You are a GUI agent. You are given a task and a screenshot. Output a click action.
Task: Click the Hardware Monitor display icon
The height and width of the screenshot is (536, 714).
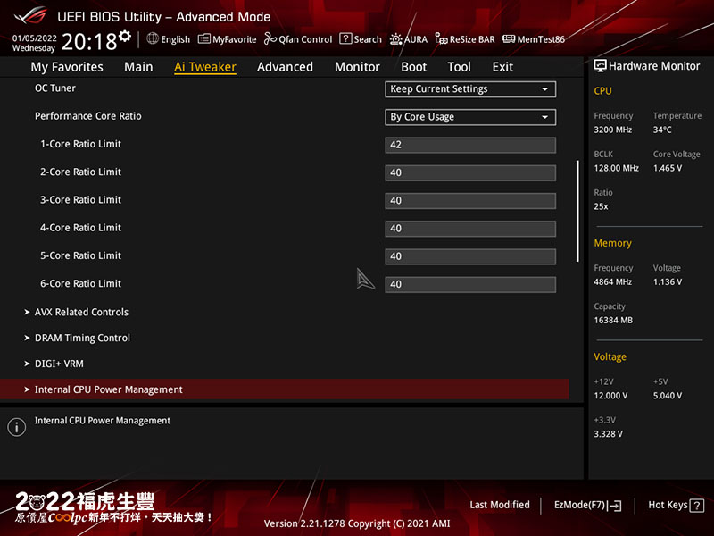coord(600,65)
